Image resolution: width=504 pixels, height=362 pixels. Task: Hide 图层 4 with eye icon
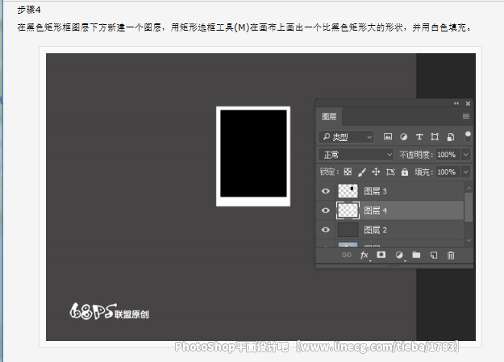coord(326,210)
